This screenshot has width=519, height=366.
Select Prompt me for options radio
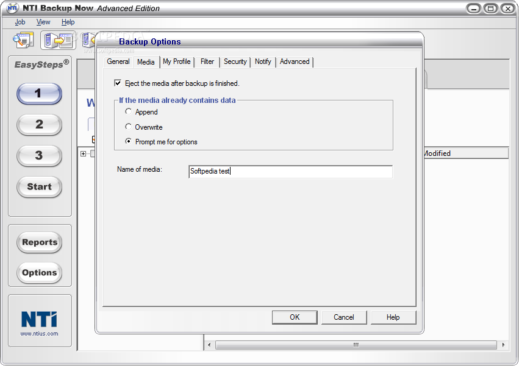(128, 141)
